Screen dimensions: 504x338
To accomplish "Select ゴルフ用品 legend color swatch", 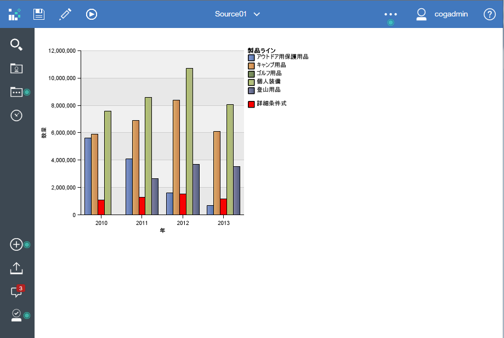I will click(251, 74).
